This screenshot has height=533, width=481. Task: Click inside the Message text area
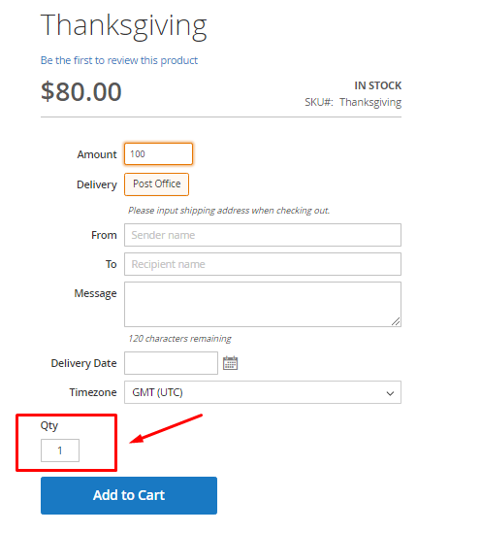click(x=263, y=304)
